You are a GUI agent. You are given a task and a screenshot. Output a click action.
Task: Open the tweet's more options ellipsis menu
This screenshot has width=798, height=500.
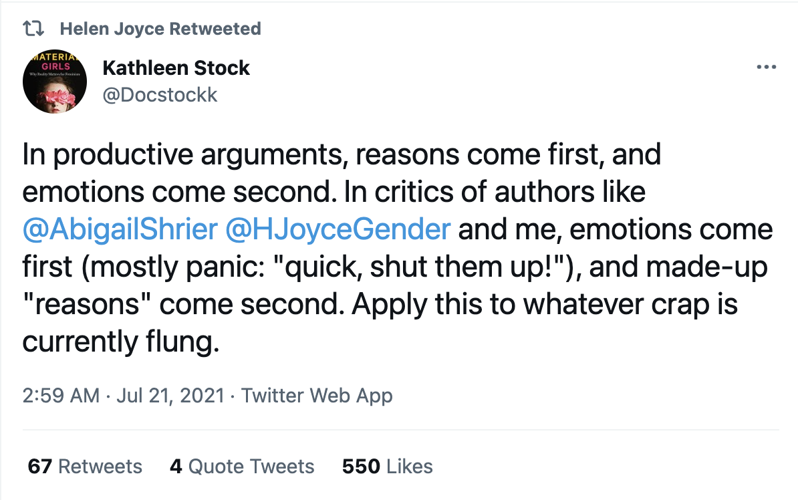[766, 68]
